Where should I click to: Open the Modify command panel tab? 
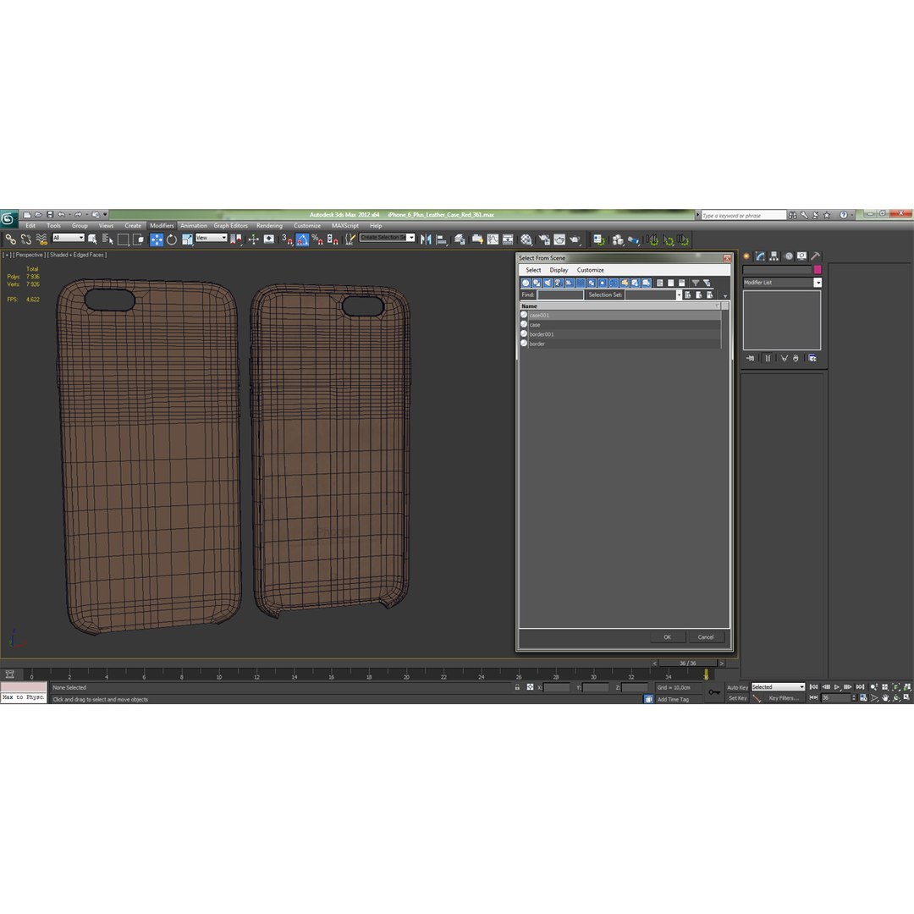pos(760,256)
